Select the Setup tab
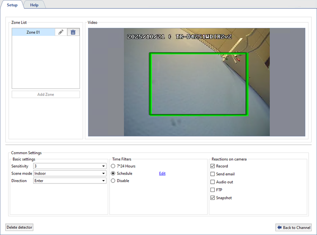317x235 pixels. 12,5
